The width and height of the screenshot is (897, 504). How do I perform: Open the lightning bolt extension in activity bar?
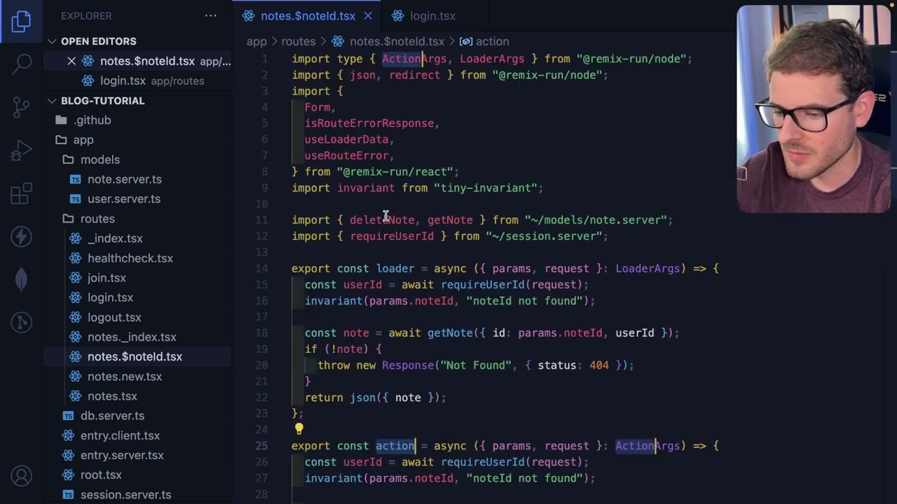pyautogui.click(x=22, y=237)
